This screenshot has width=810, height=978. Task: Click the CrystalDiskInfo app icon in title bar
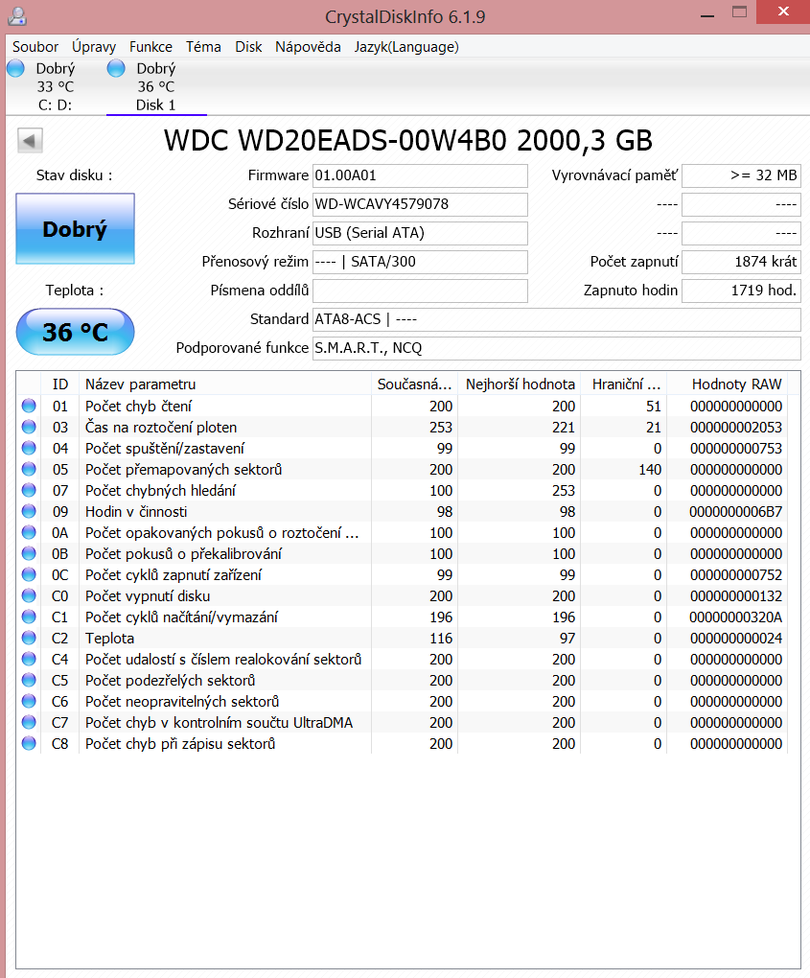[17, 16]
